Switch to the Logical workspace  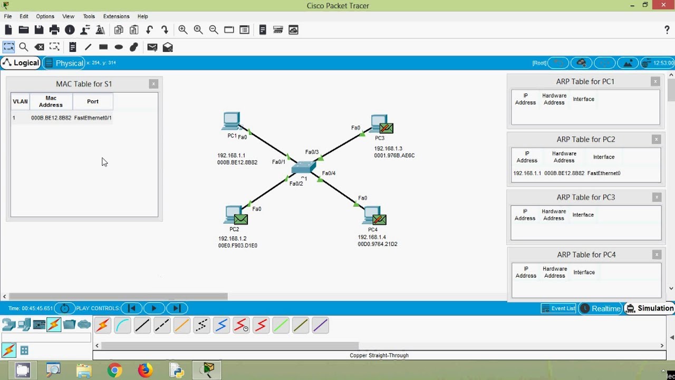21,63
